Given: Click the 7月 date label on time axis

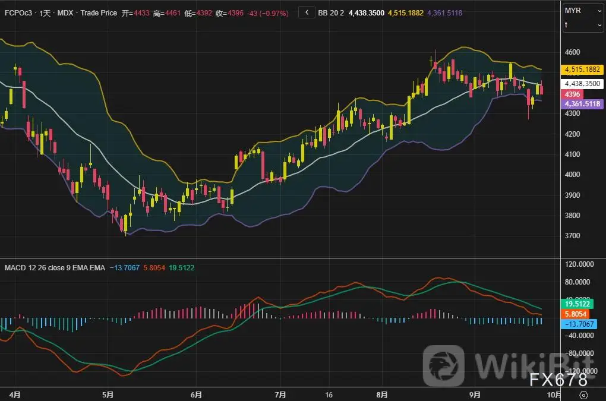Looking at the screenshot, I should (280, 395).
